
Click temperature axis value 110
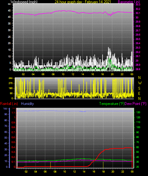tap(138, 122)
